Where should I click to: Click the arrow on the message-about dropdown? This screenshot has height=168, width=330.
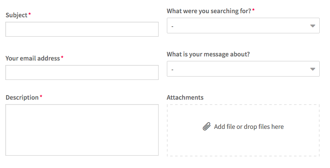313,69
